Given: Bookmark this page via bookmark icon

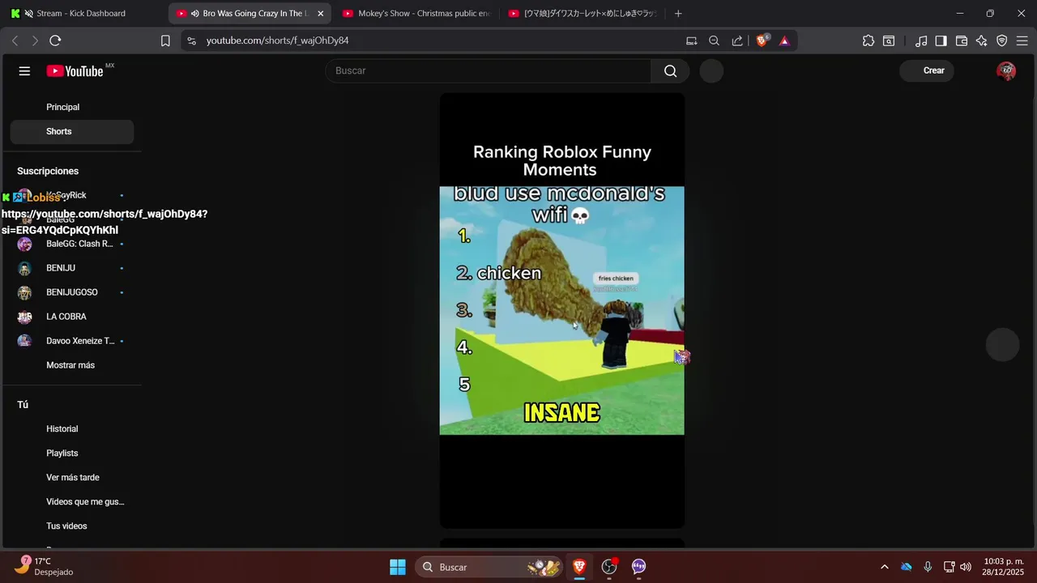Looking at the screenshot, I should [x=165, y=40].
